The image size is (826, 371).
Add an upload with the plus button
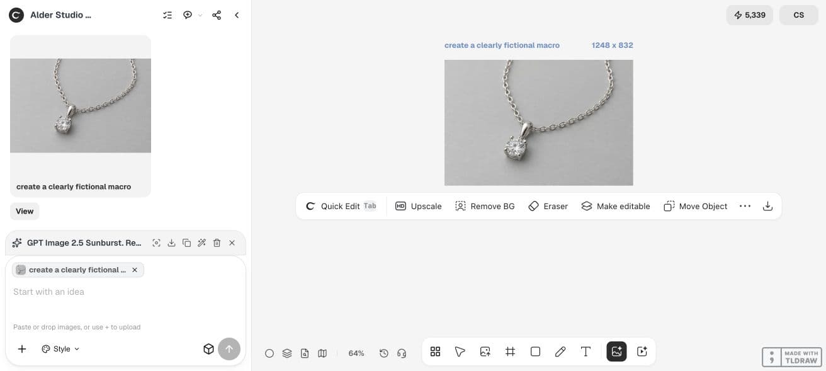22,349
